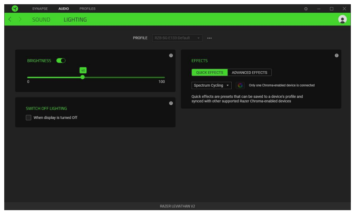Switch to the Synapse tab
The width and height of the screenshot is (357, 214).
(x=40, y=8)
